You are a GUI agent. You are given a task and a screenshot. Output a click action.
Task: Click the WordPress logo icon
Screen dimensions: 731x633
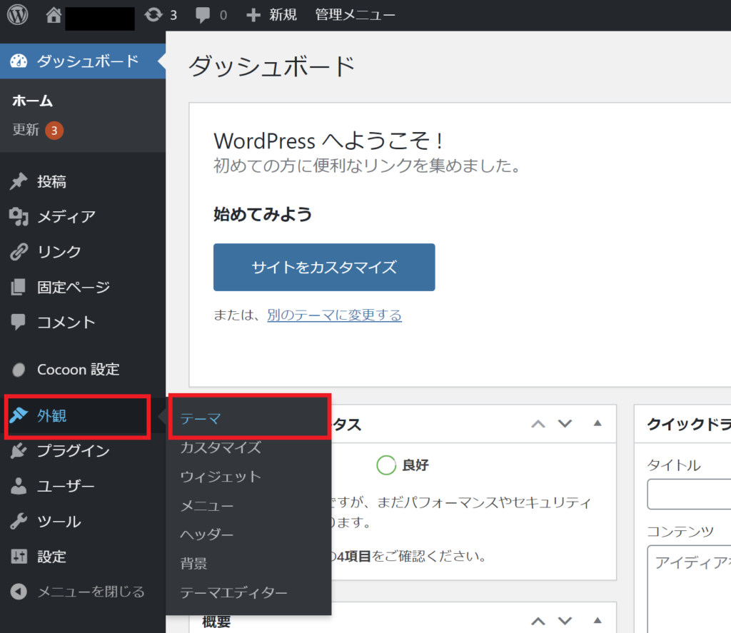18,15
